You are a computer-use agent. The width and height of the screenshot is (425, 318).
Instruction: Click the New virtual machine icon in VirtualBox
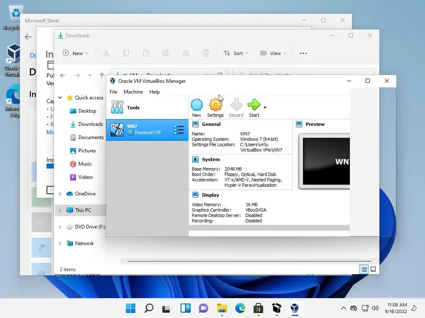click(x=196, y=108)
